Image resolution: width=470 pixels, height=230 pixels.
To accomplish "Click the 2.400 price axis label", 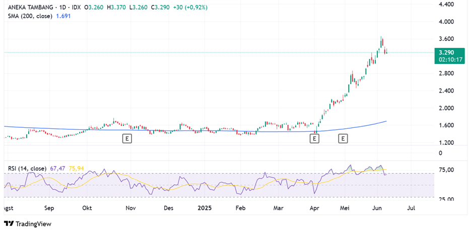I will point(446,91).
